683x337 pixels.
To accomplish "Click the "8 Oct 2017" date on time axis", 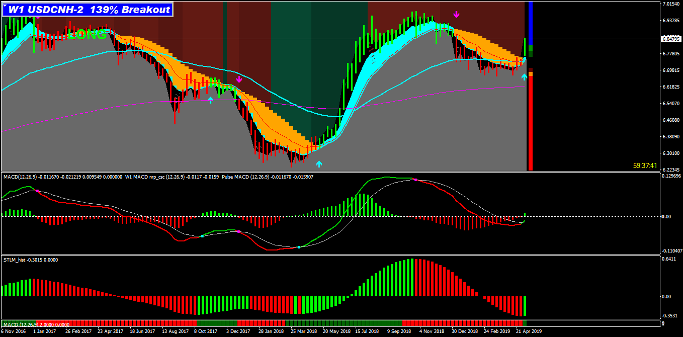I will [206, 331].
